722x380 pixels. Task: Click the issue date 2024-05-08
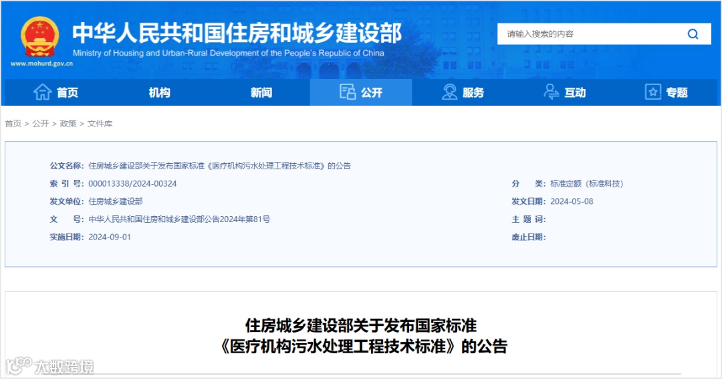(x=572, y=201)
